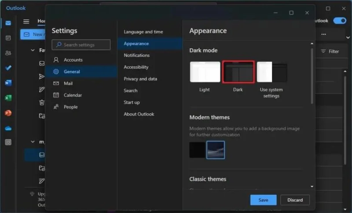Open the Filter menu in message list
The image size is (352, 213).
[x=330, y=51]
